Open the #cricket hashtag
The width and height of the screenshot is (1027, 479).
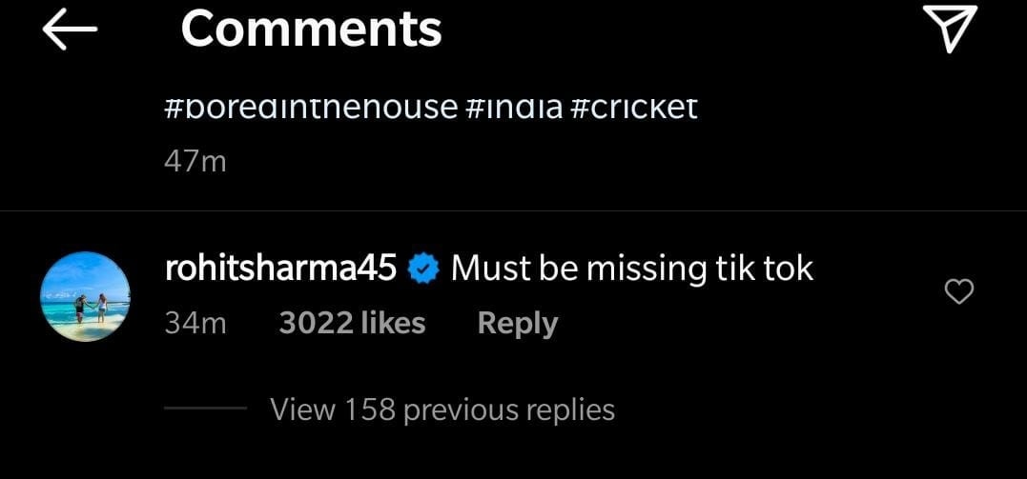click(x=633, y=106)
